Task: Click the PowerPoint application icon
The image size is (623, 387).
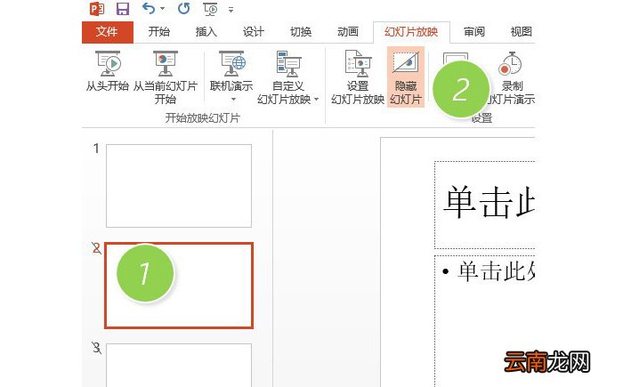Action: 97,8
